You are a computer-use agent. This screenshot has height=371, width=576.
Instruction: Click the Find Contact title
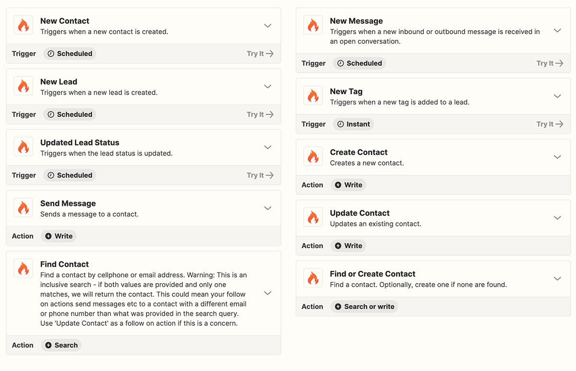click(64, 264)
